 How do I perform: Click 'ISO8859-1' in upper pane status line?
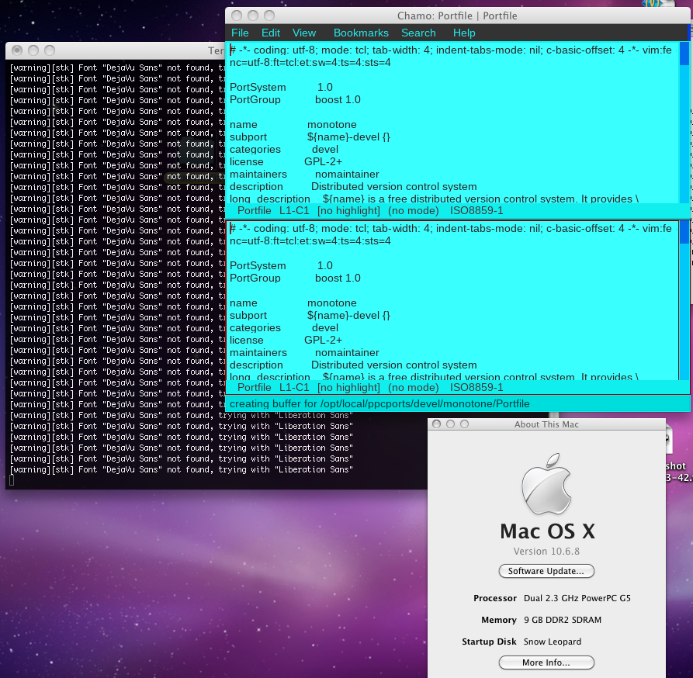(476, 211)
